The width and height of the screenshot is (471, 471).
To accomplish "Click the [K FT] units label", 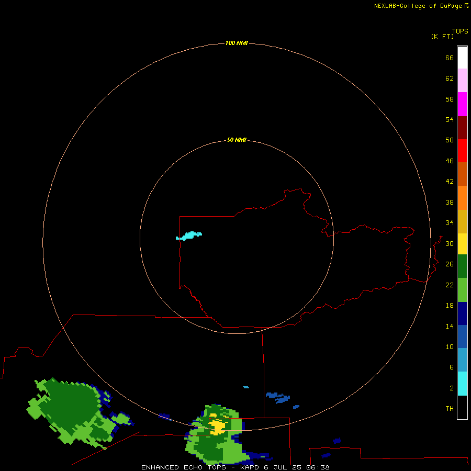I will pyautogui.click(x=442, y=36).
